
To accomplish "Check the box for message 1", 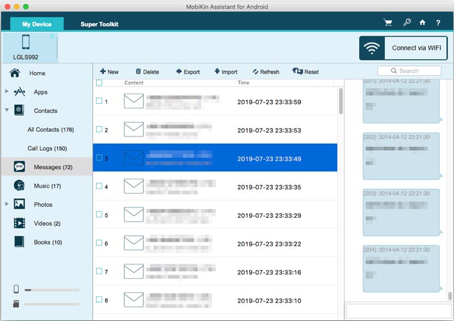I will 99,101.
